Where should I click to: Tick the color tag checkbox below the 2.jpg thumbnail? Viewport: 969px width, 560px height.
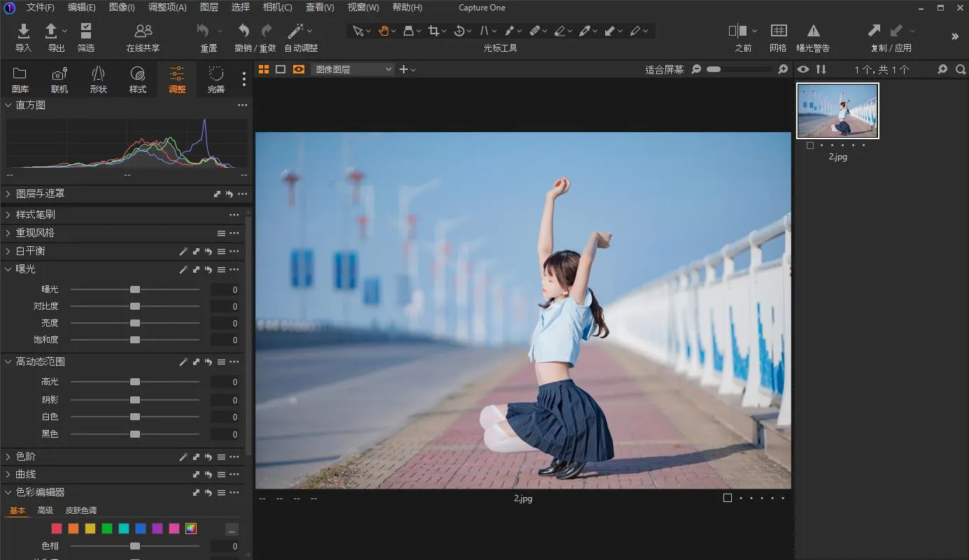coord(810,145)
